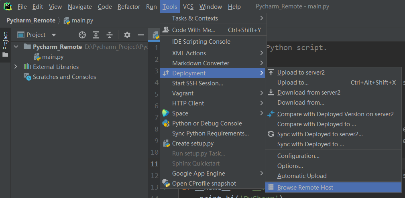Expand the XML Actions submenu arrow

261,53
